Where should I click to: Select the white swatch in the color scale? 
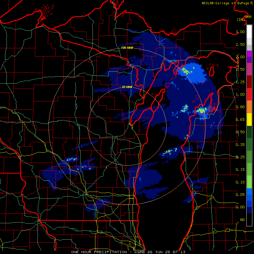(249, 32)
